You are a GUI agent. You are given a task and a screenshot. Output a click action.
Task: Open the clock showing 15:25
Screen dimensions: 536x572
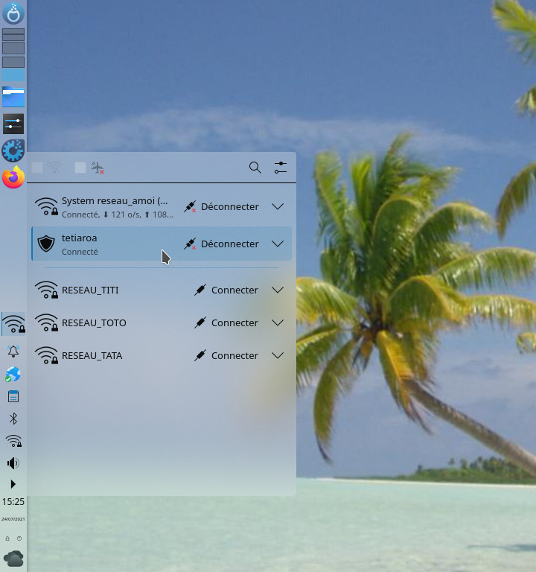coord(13,502)
